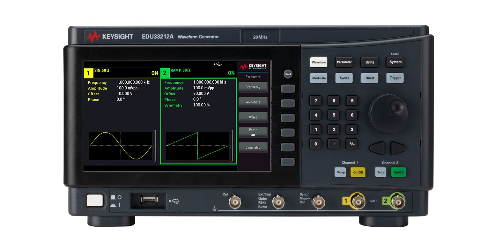Tap numeric keypad digit 9
495x251 pixels.
[352, 101]
